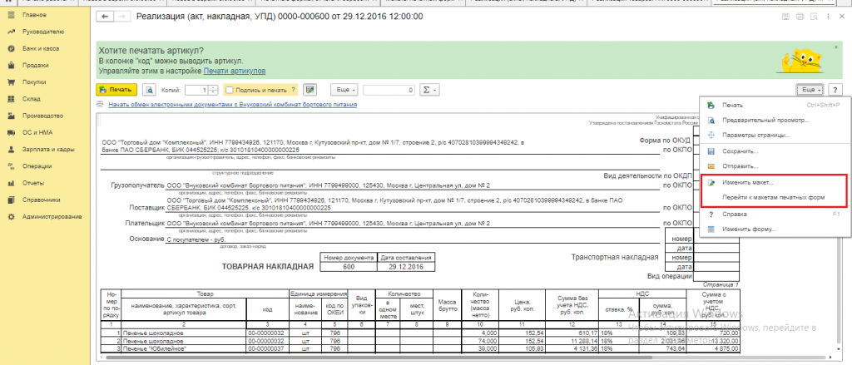Viewport: 852px width, 365px height.
Task: Click the print preview icon beside Печать
Action: (x=148, y=90)
